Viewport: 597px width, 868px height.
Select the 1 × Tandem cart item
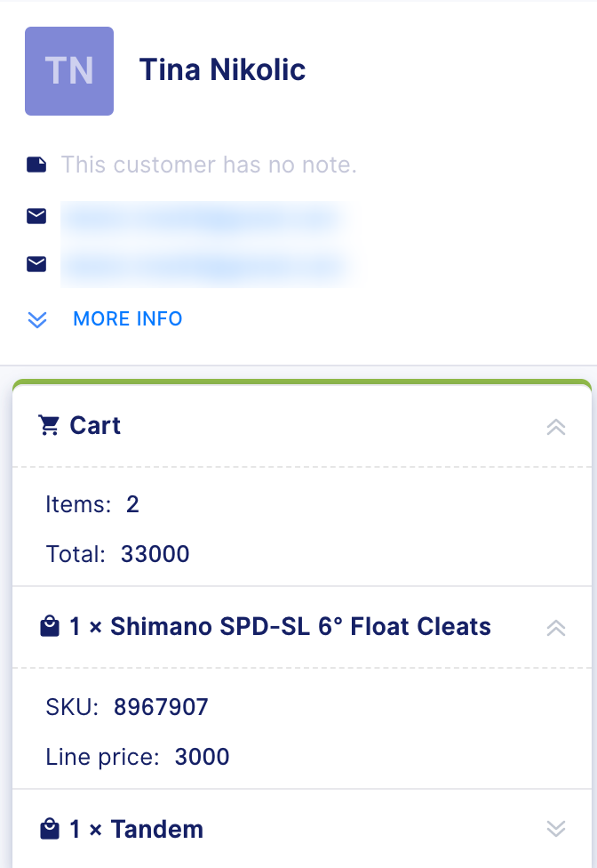[x=137, y=829]
